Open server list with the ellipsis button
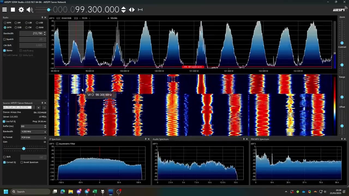The image size is (349, 196). (x=44, y=108)
